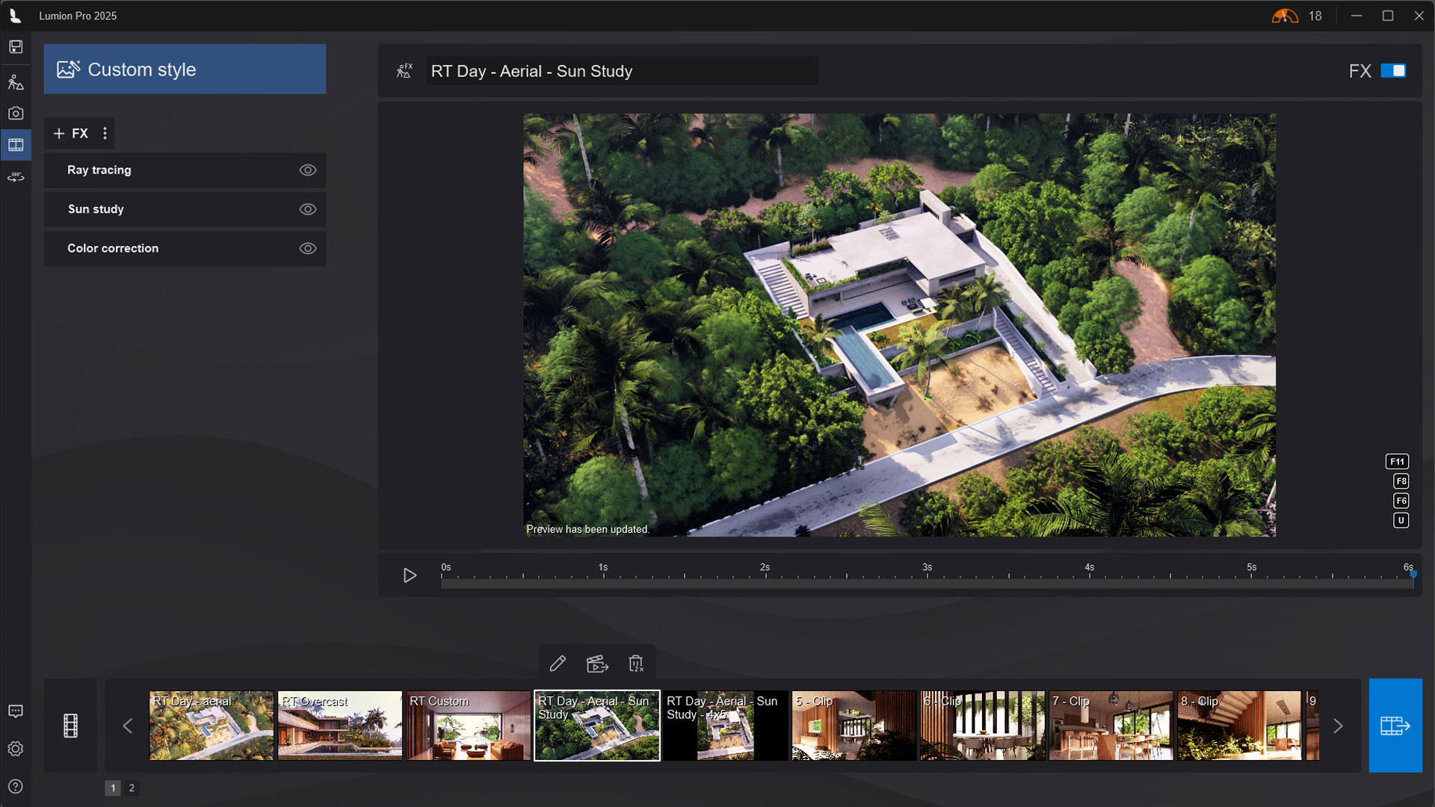Image resolution: width=1435 pixels, height=807 pixels.
Task: Click the delete clip trash icon
Action: coord(636,664)
